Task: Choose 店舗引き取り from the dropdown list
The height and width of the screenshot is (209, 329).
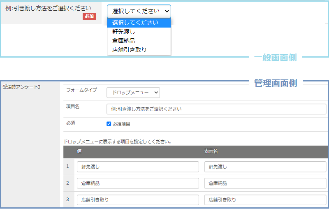Action: coord(139,50)
